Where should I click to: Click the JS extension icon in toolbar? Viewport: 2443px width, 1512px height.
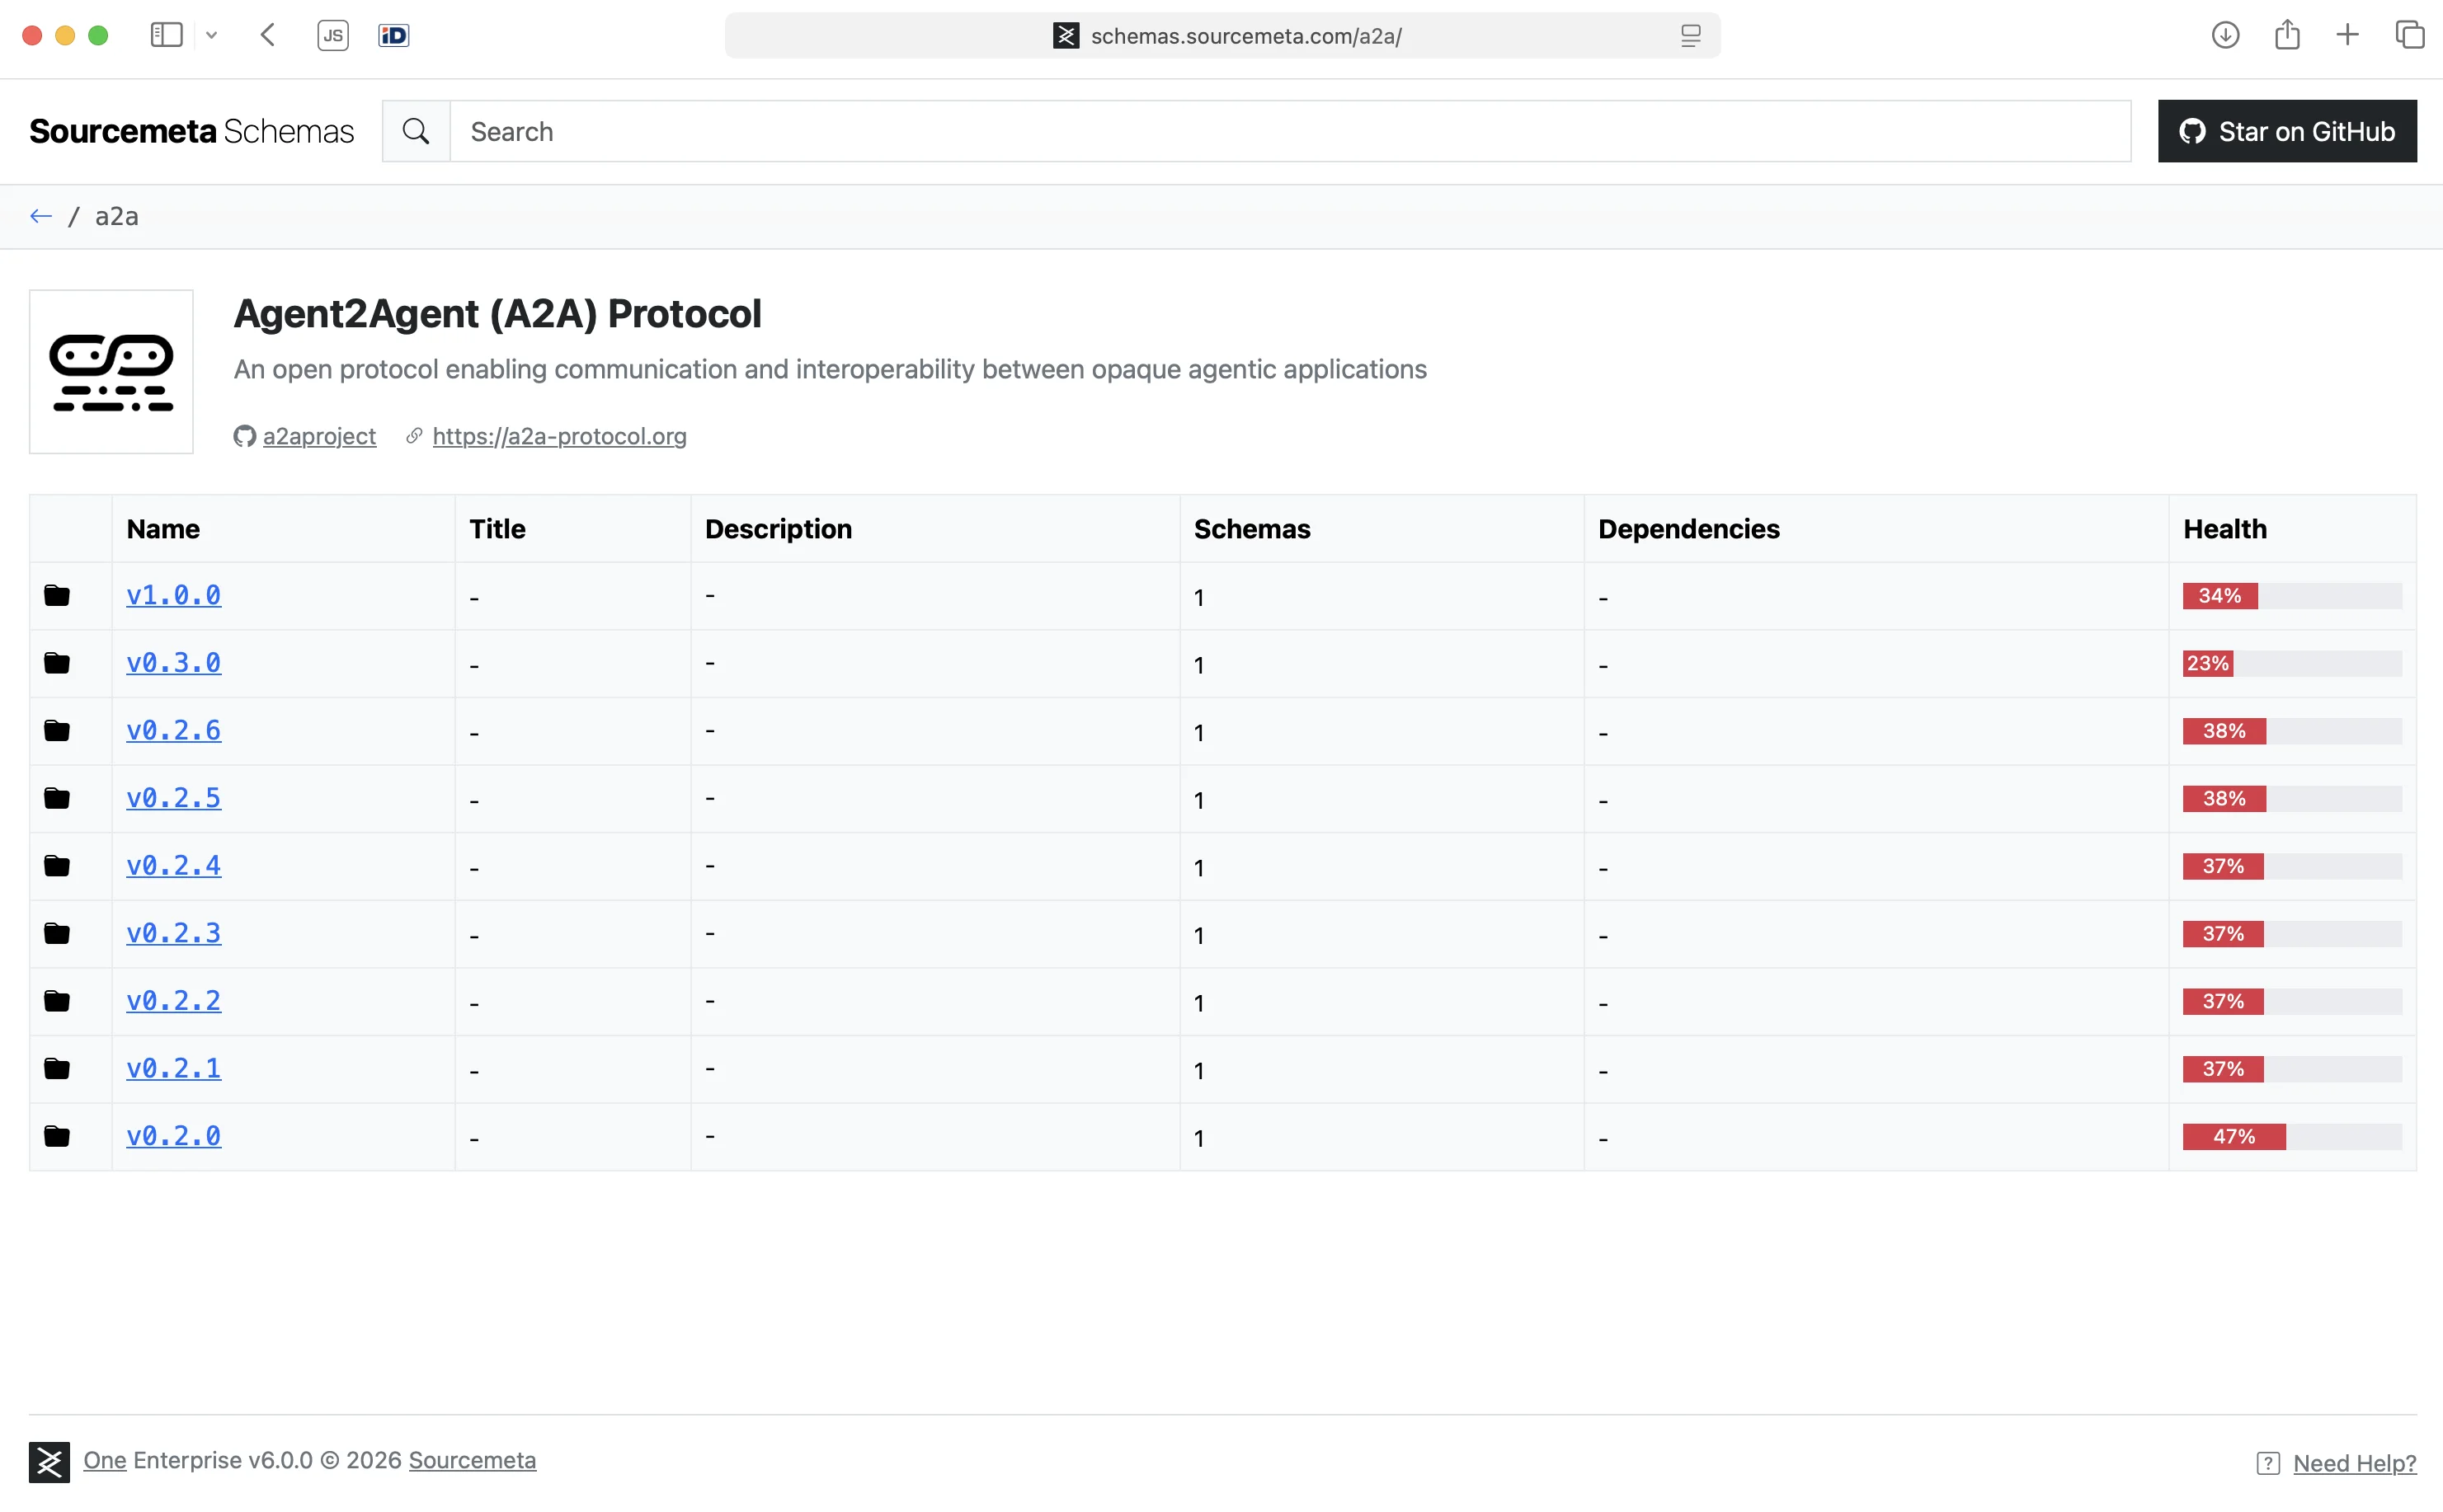click(333, 35)
